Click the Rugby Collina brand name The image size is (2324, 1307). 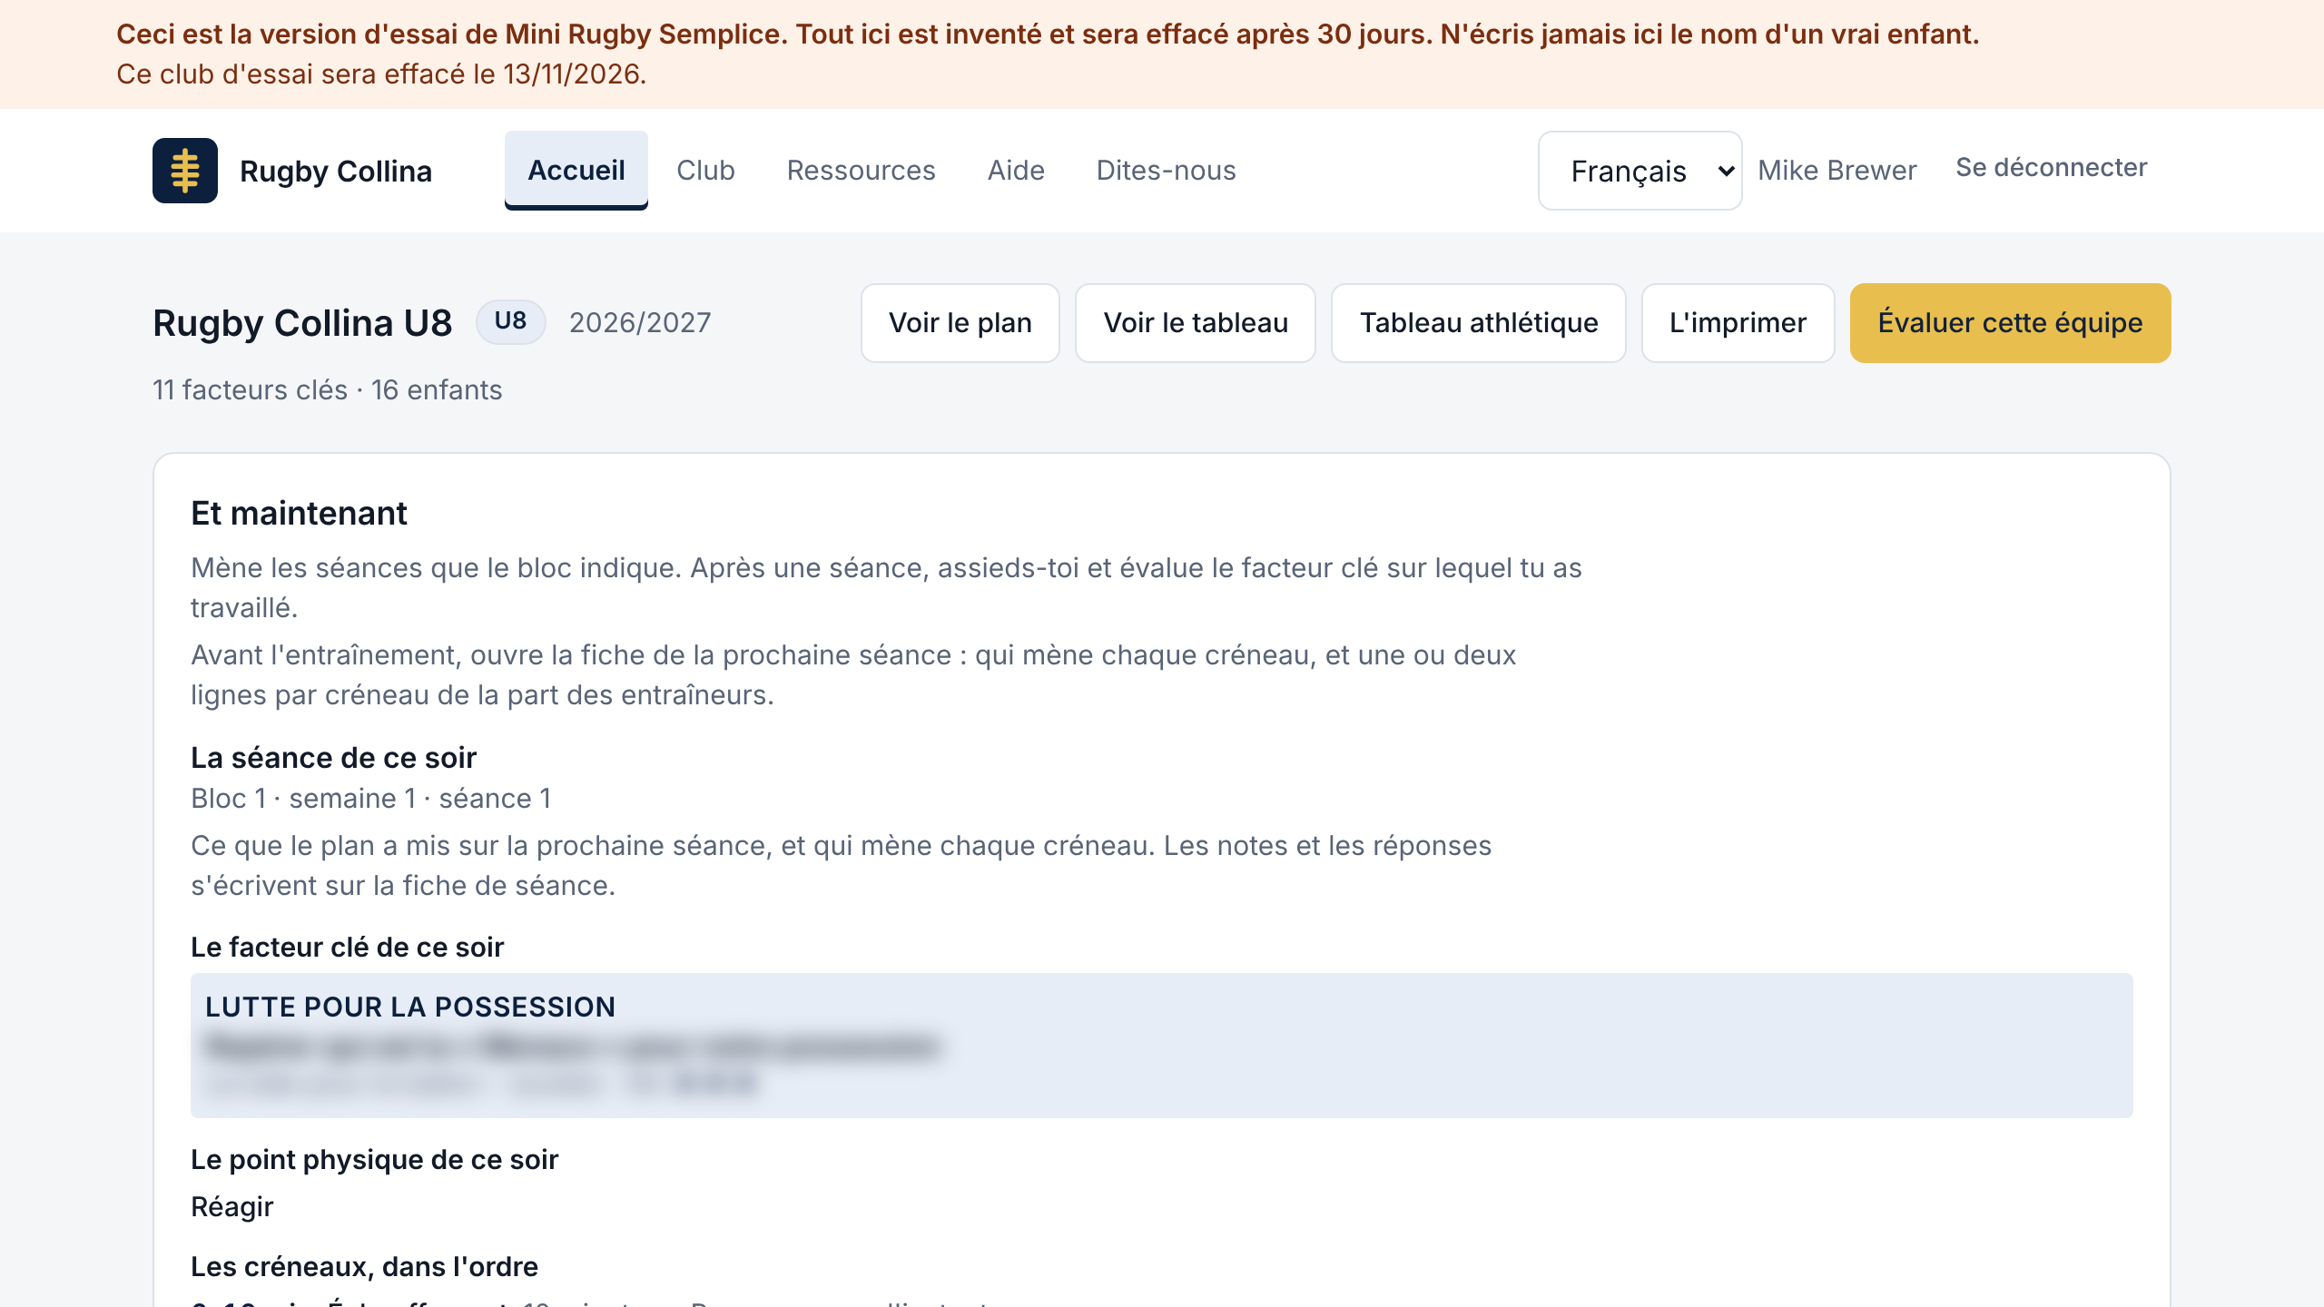coord(336,171)
